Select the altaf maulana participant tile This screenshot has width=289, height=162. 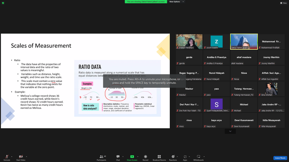tap(244, 57)
